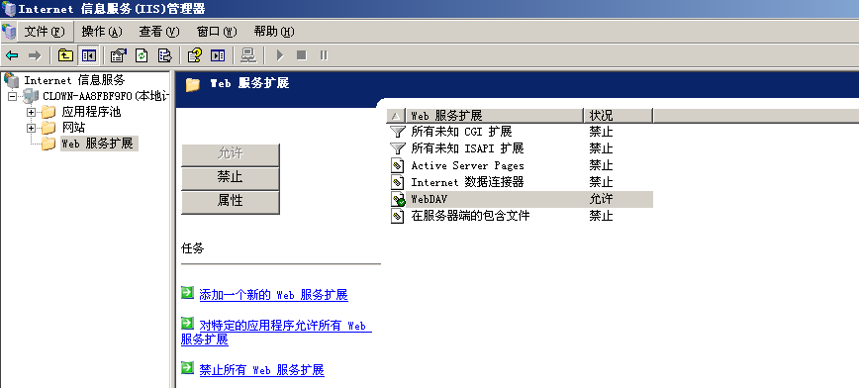Image resolution: width=859 pixels, height=388 pixels.
Task: Click the connect to computer icon
Action: pyautogui.click(x=248, y=55)
